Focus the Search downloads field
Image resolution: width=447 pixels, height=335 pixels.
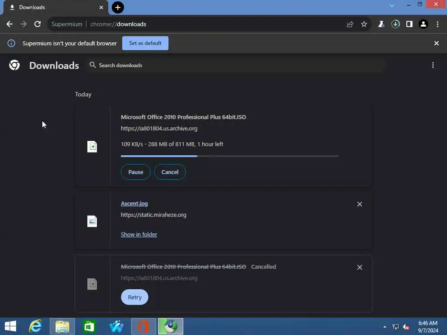click(236, 65)
